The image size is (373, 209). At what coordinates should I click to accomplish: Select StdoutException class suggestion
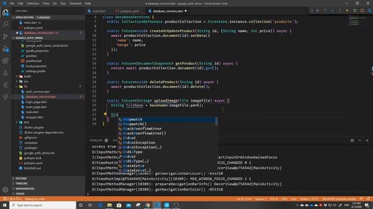tap(167, 143)
